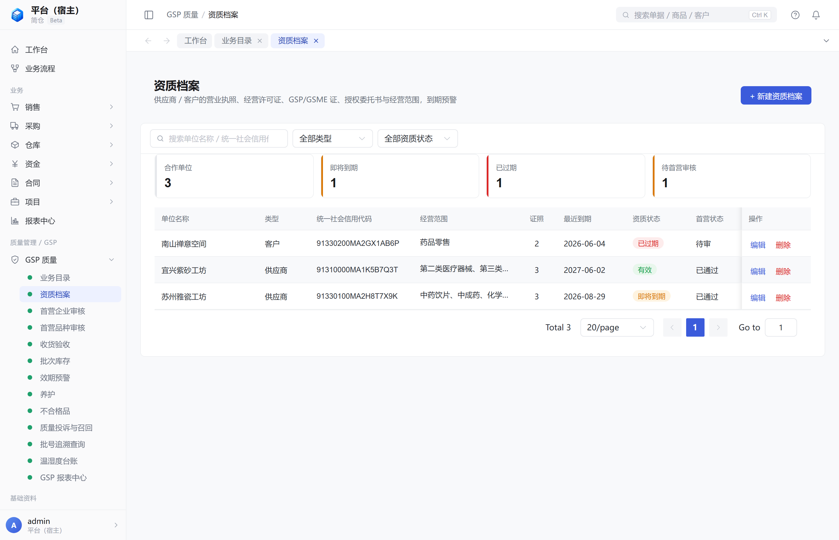The height and width of the screenshot is (540, 839).
Task: Expand the 仓库 menu chevron
Action: click(111, 145)
